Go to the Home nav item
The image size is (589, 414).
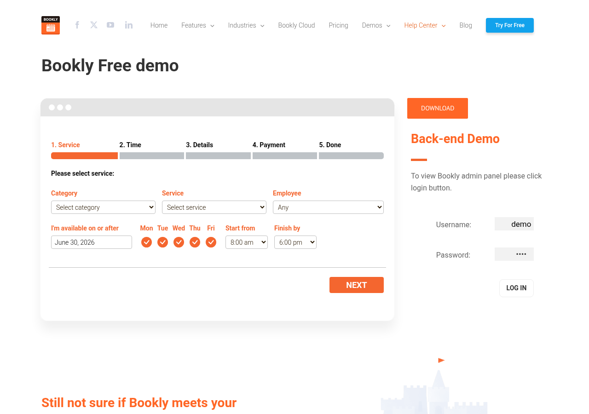pos(159,25)
